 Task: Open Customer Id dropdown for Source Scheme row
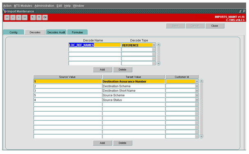[197, 95]
